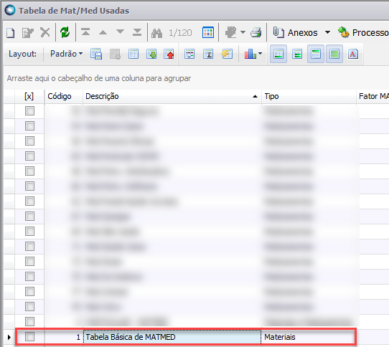
Task: Open the bar chart icon
Action: pyautogui.click(x=250, y=54)
